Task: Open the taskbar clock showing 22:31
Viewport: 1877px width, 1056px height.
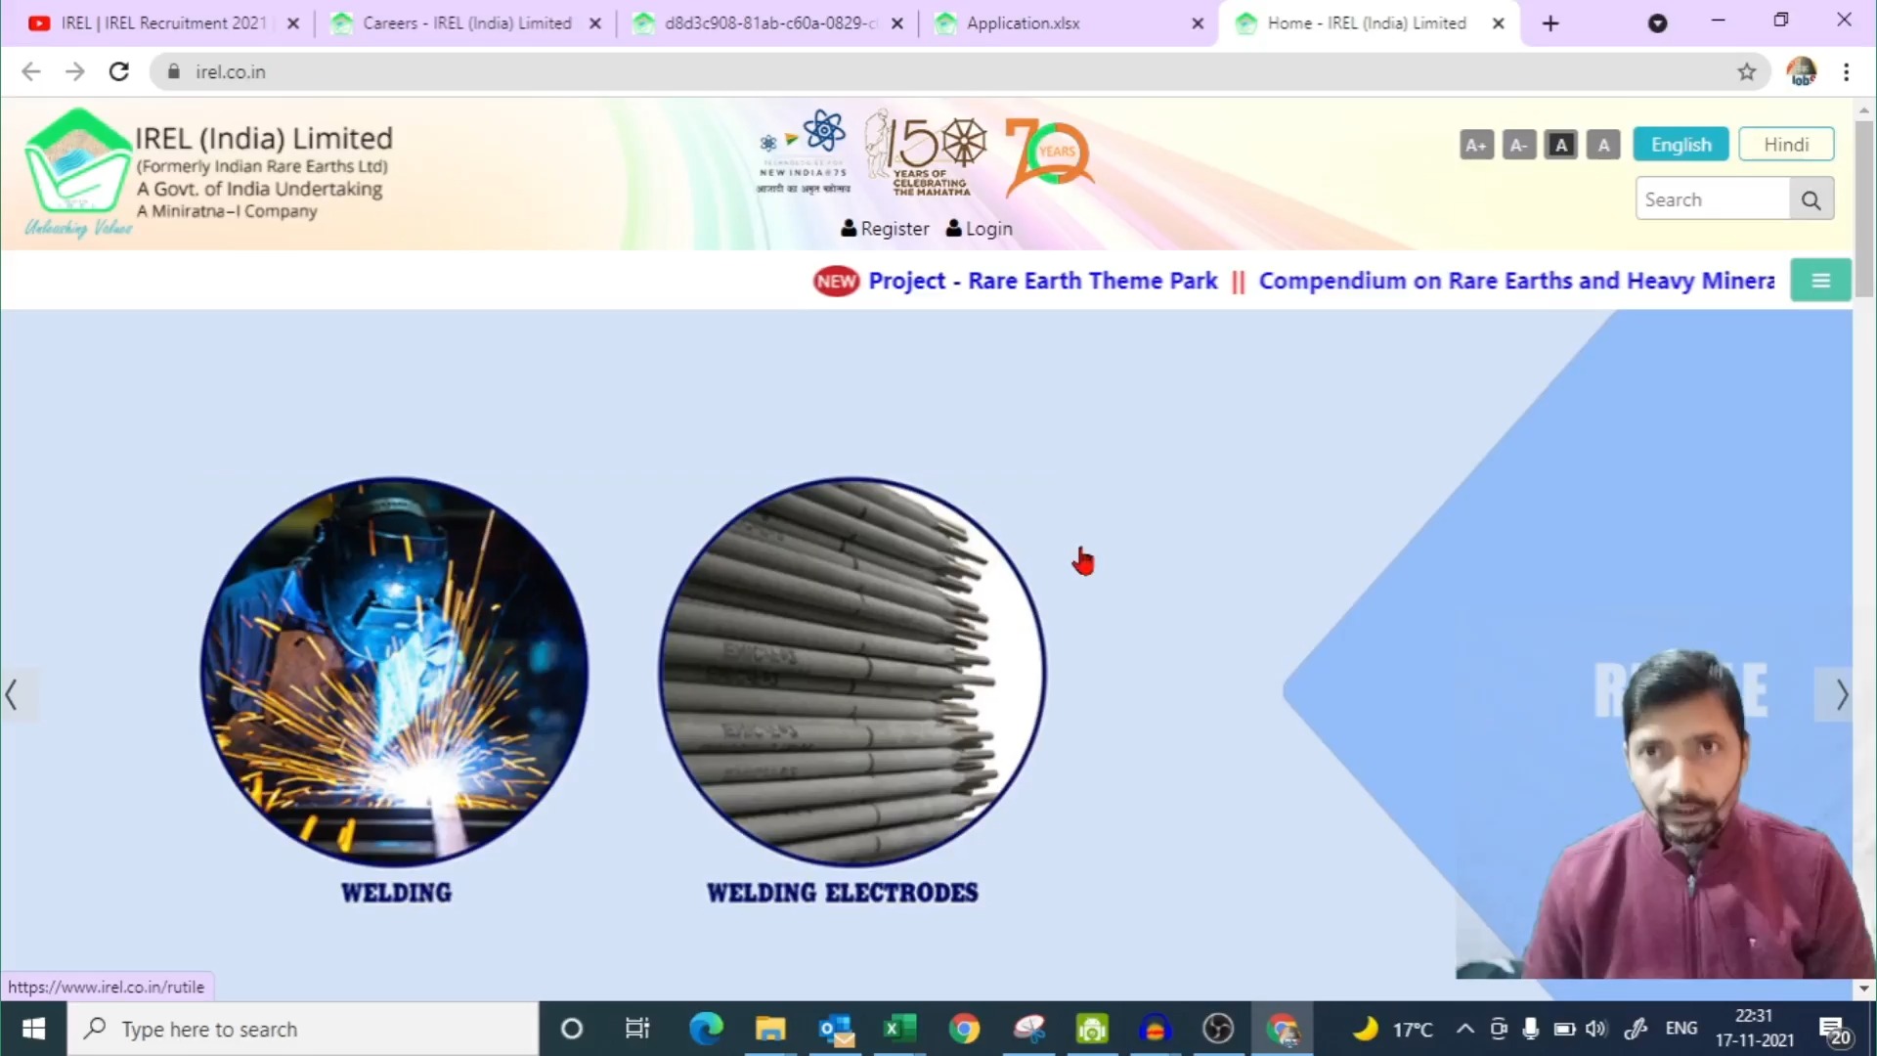Action: (x=1755, y=1029)
